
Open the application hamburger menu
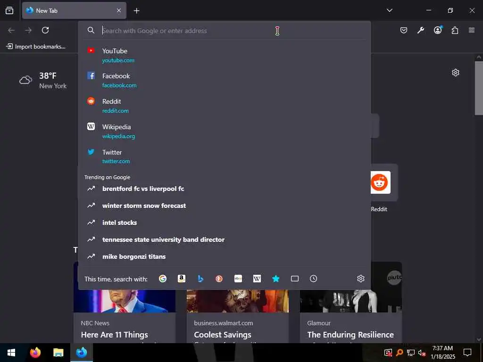pos(472,30)
